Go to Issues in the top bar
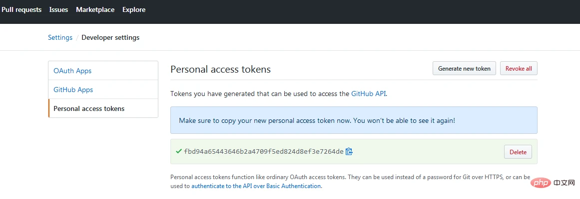The width and height of the screenshot is (580, 199). coord(59,9)
